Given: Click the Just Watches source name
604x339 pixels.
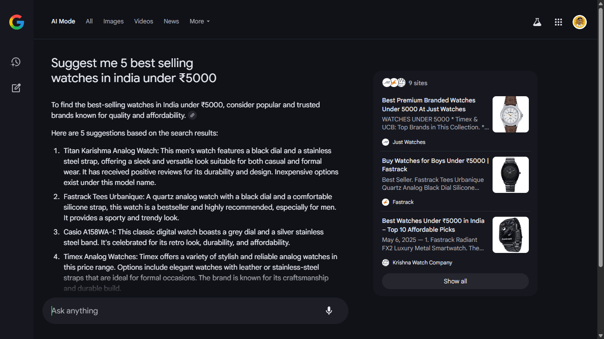Looking at the screenshot, I should point(409,142).
